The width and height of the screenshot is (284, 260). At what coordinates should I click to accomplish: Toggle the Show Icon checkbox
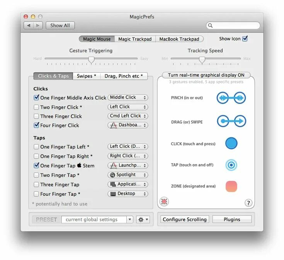(x=245, y=39)
